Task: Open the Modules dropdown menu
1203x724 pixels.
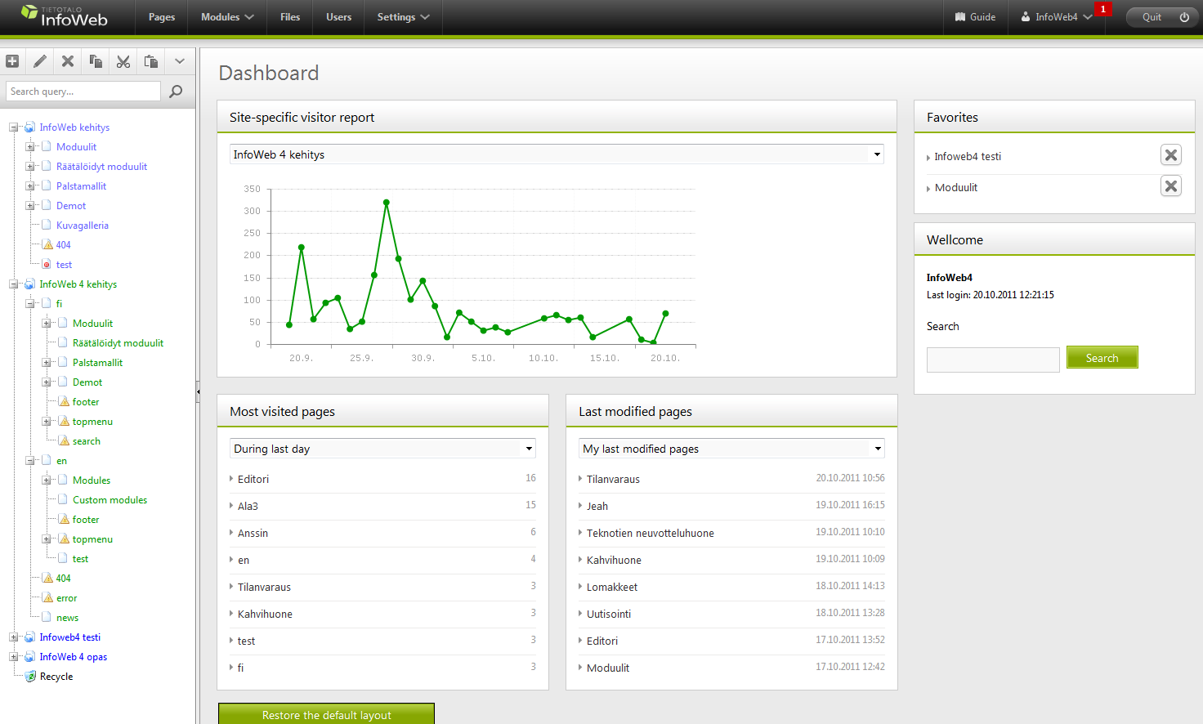Action: click(227, 17)
